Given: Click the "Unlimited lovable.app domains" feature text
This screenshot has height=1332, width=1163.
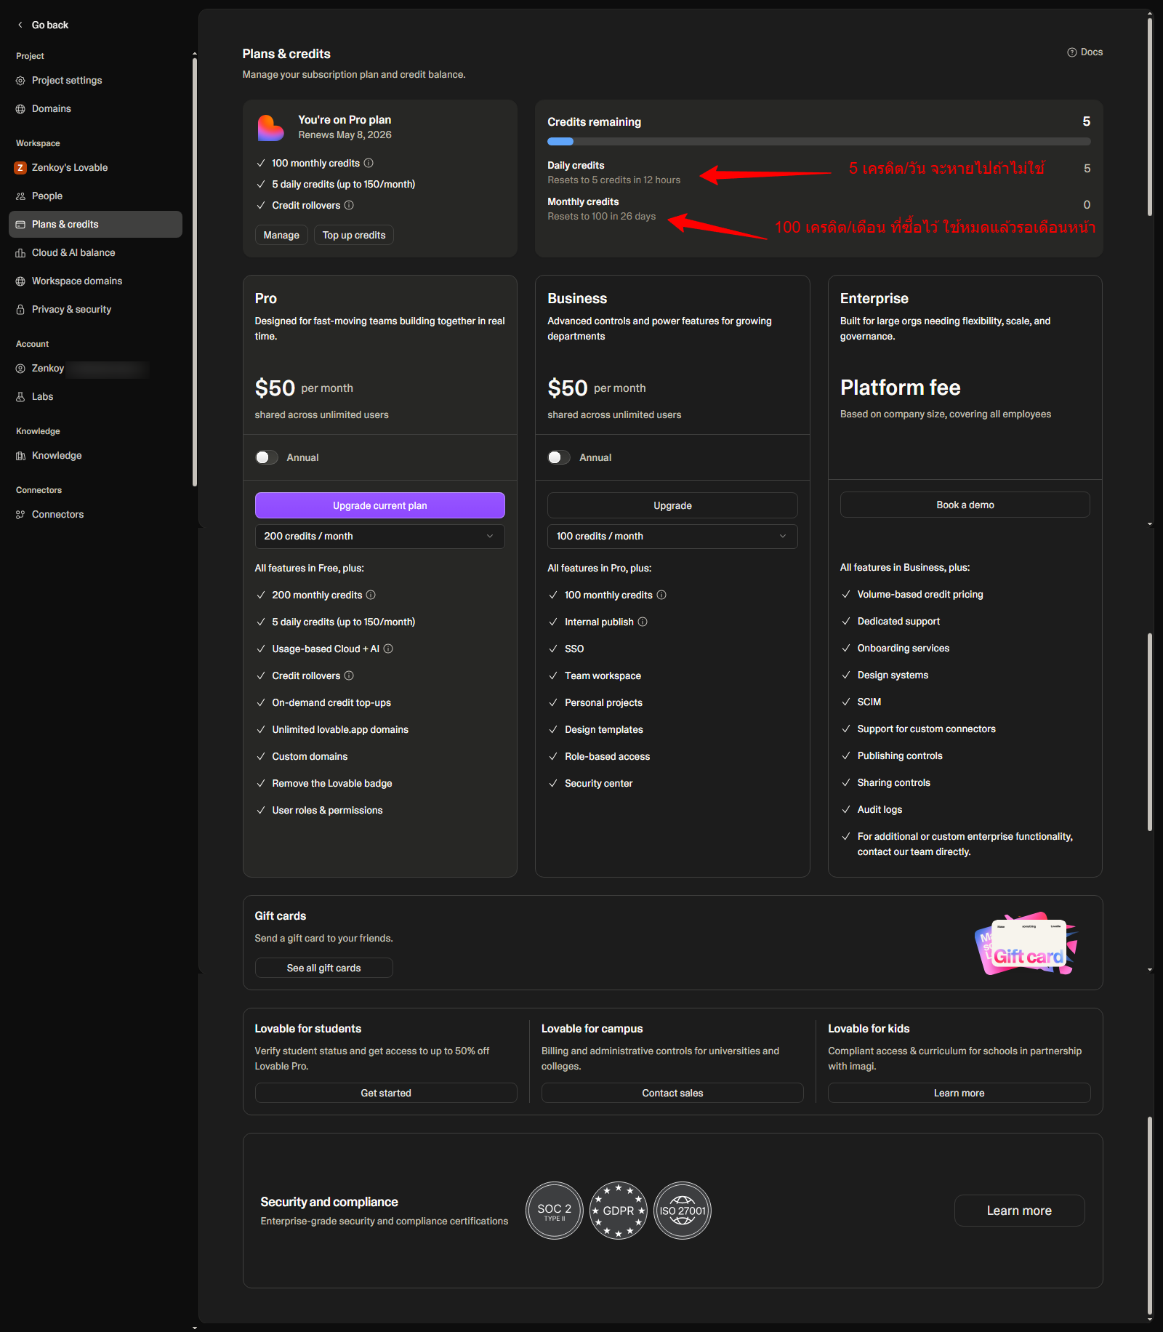Looking at the screenshot, I should [x=340, y=730].
